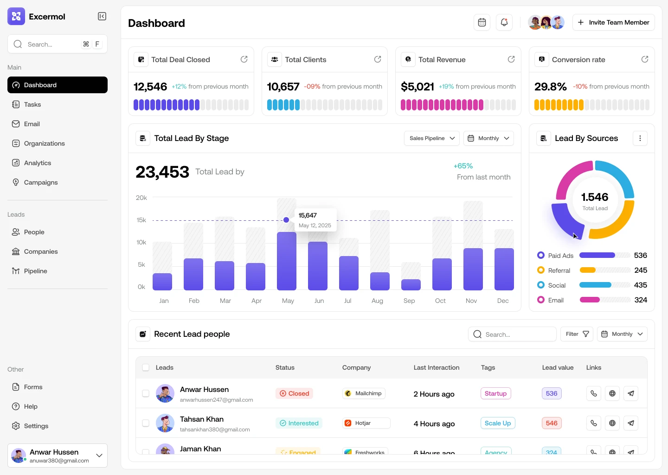This screenshot has height=475, width=668.
Task: Open Email in the sidebar
Action: [x=58, y=124]
